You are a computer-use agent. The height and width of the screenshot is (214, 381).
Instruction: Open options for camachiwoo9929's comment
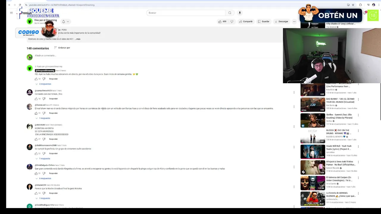point(294,92)
